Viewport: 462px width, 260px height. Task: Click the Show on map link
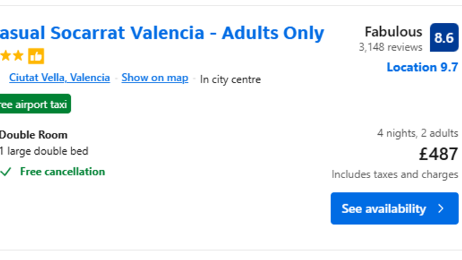tap(155, 78)
